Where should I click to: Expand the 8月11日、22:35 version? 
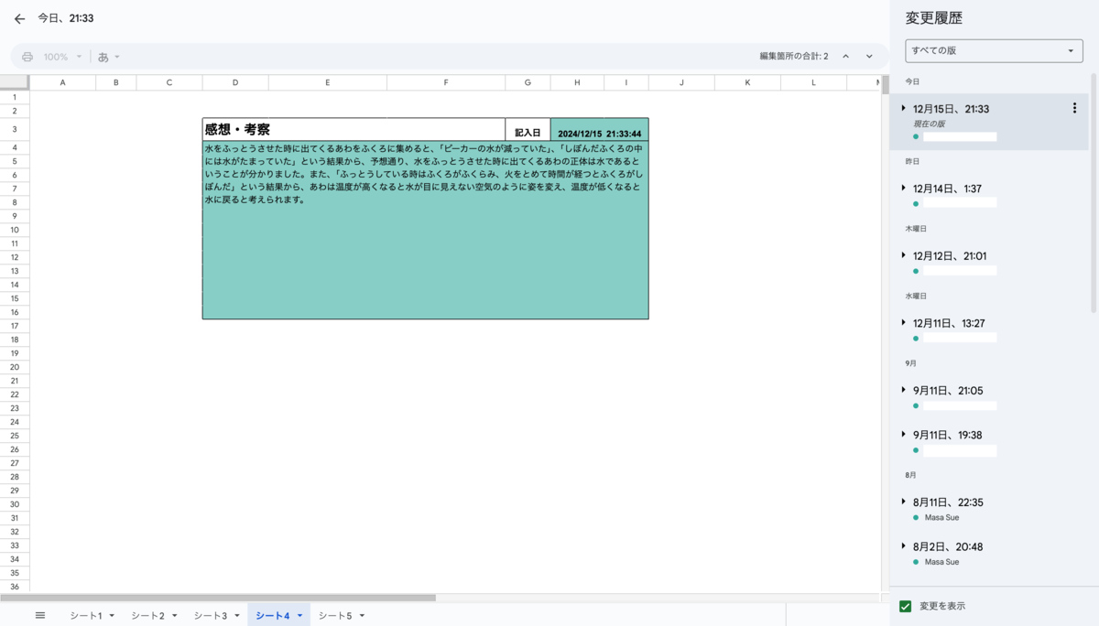[x=903, y=502]
